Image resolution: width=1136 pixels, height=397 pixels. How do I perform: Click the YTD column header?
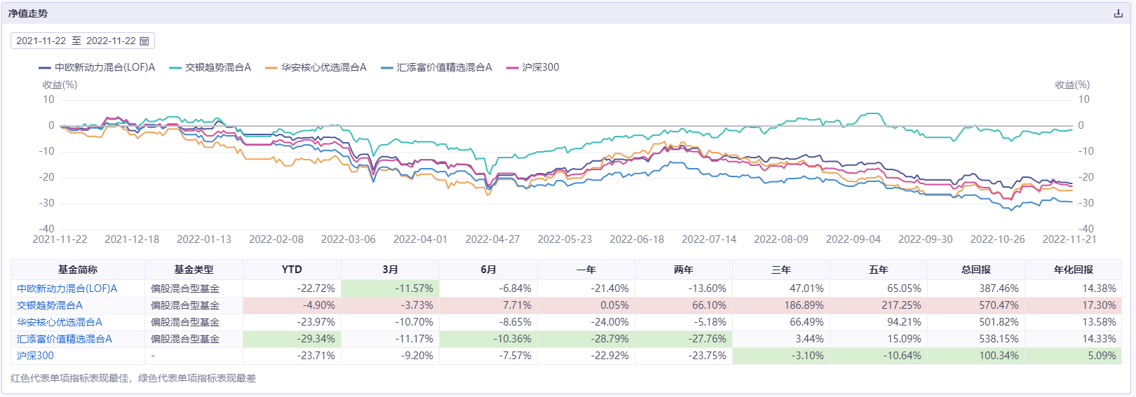click(x=292, y=270)
